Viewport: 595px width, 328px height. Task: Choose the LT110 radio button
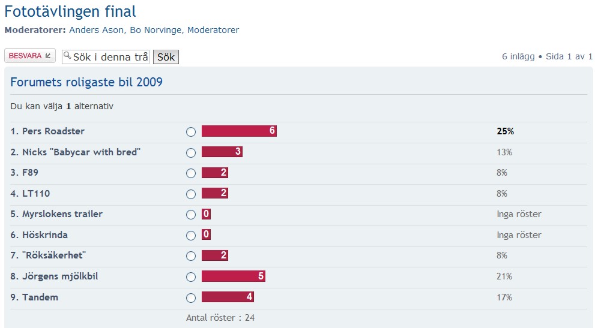coord(191,194)
